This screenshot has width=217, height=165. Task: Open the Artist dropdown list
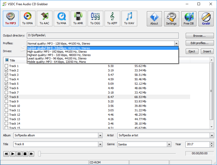212,136
